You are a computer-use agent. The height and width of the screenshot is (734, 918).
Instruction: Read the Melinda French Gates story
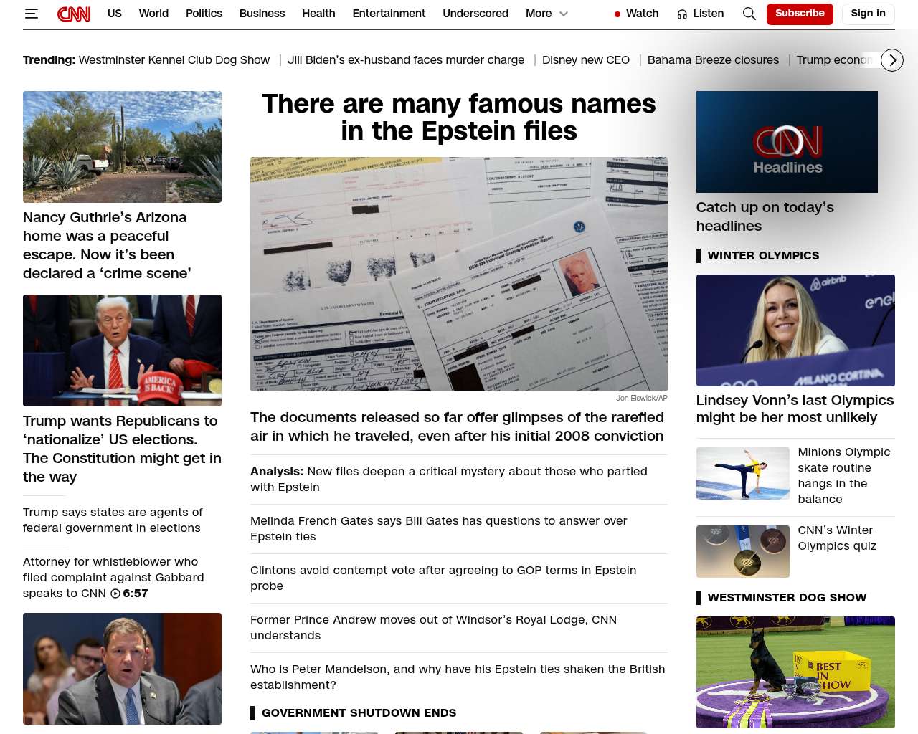coord(439,528)
